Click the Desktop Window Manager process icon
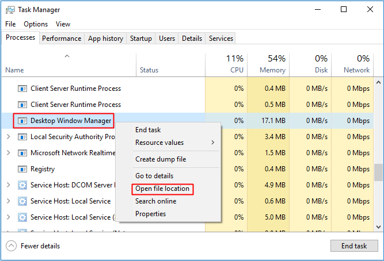This screenshot has width=384, height=261. (x=22, y=121)
